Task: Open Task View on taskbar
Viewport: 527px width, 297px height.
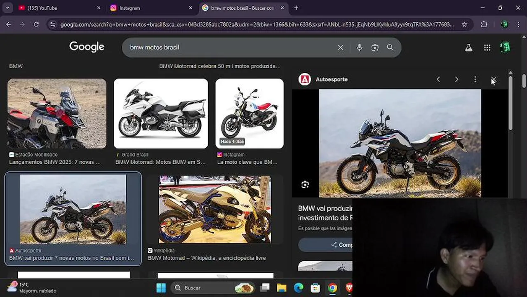Action: [x=265, y=288]
